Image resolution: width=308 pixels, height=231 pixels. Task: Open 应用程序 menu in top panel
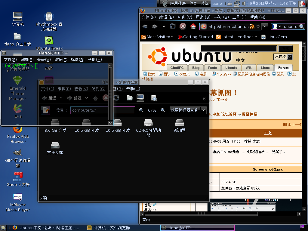(178, 3)
